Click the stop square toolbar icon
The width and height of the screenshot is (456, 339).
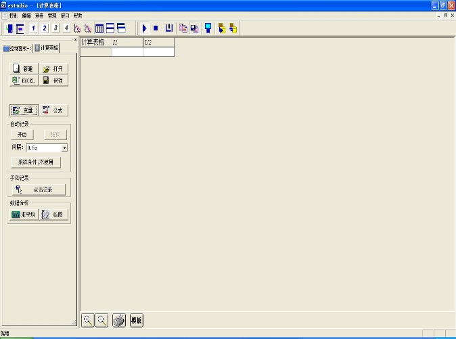[156, 28]
